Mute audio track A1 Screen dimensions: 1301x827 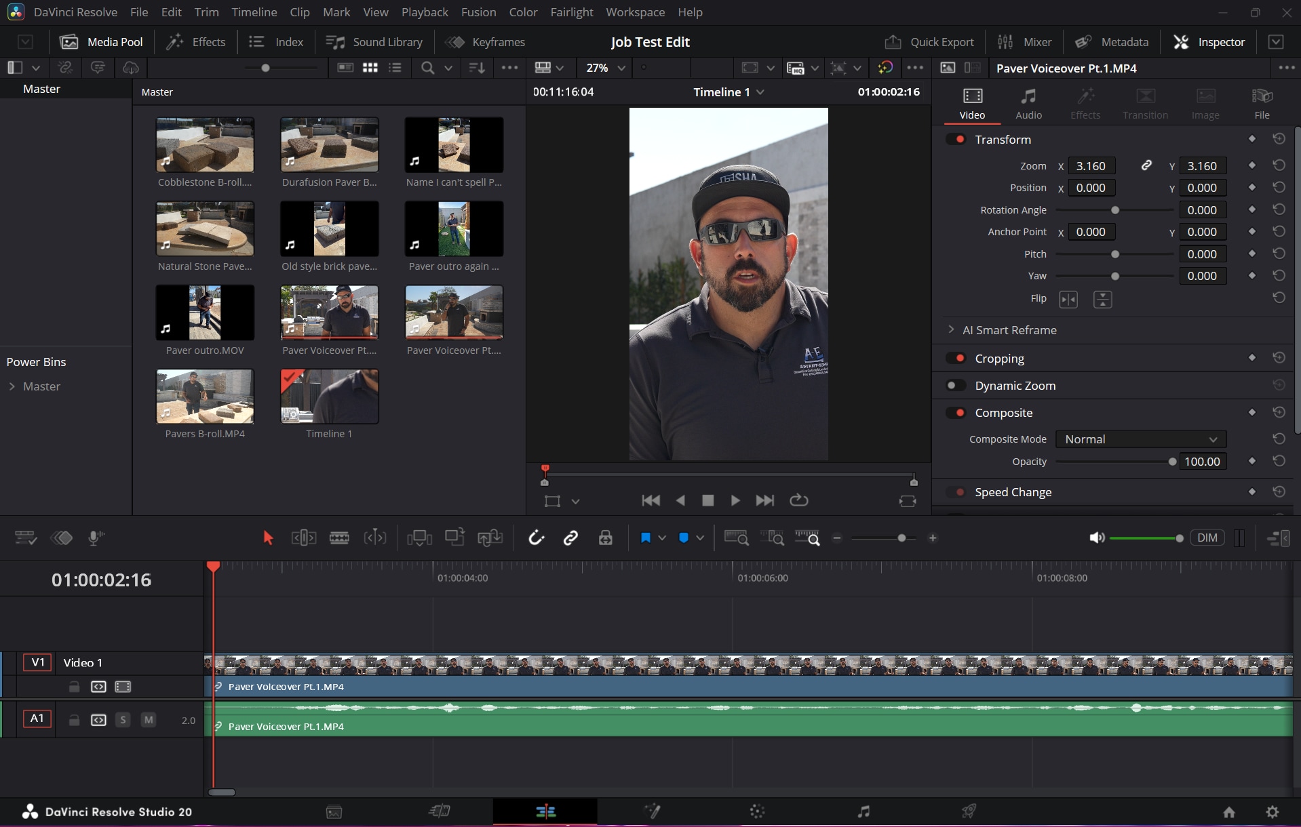[148, 720]
